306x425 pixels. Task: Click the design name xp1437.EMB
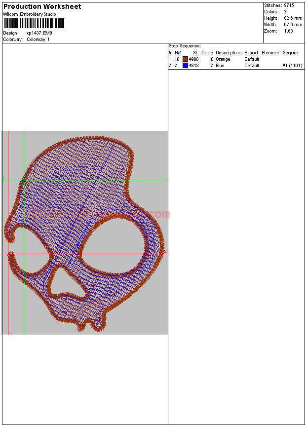pos(39,33)
